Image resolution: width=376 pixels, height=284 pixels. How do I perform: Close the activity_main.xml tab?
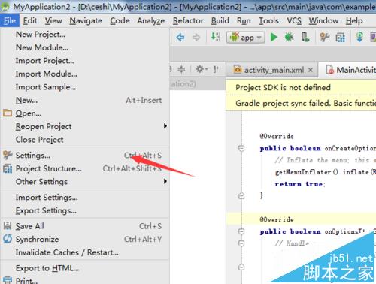coord(311,70)
